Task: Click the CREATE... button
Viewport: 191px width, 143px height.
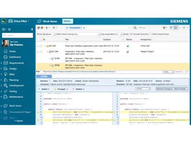Action: pos(68,21)
